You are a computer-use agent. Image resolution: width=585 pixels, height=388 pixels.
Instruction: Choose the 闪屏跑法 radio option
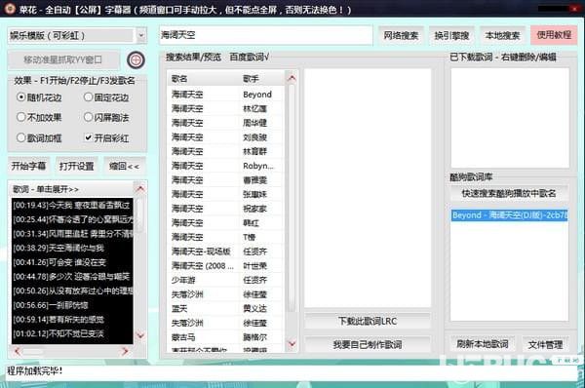[x=106, y=118]
